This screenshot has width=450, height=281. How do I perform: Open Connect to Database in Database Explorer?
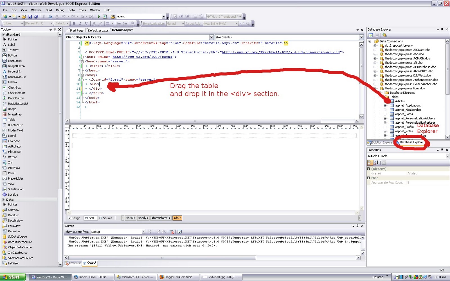(x=384, y=35)
